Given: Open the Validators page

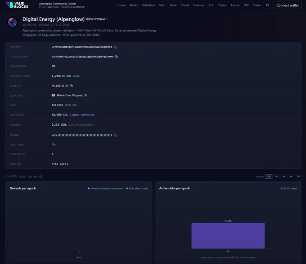Looking at the screenshot, I should 148,5.
